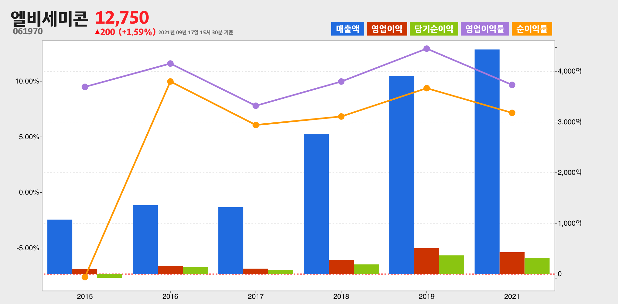Screen dimensions: 623x304
Task: Click the 2016 purple operating margin point
Action: (170, 63)
